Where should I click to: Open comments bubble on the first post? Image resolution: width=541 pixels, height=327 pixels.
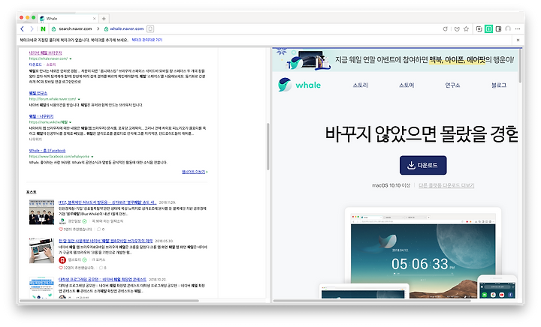(x=99, y=229)
